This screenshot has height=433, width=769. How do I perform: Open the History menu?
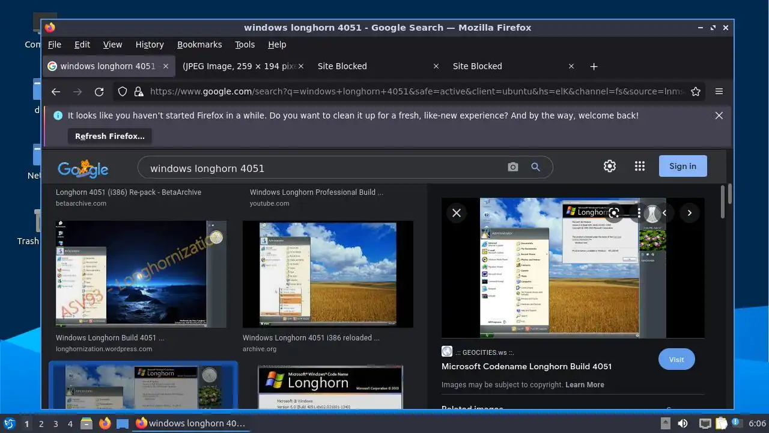150,45
